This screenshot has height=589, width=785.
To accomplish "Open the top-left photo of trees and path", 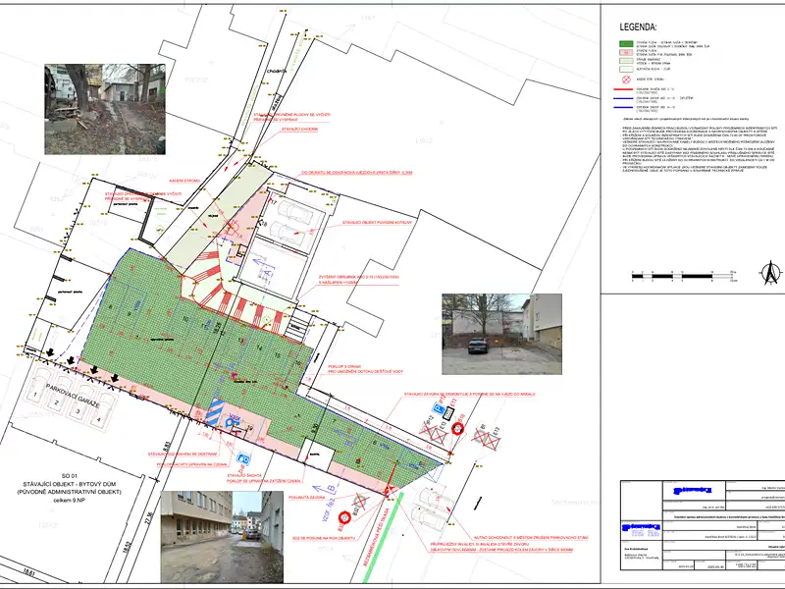I will coord(105,109).
